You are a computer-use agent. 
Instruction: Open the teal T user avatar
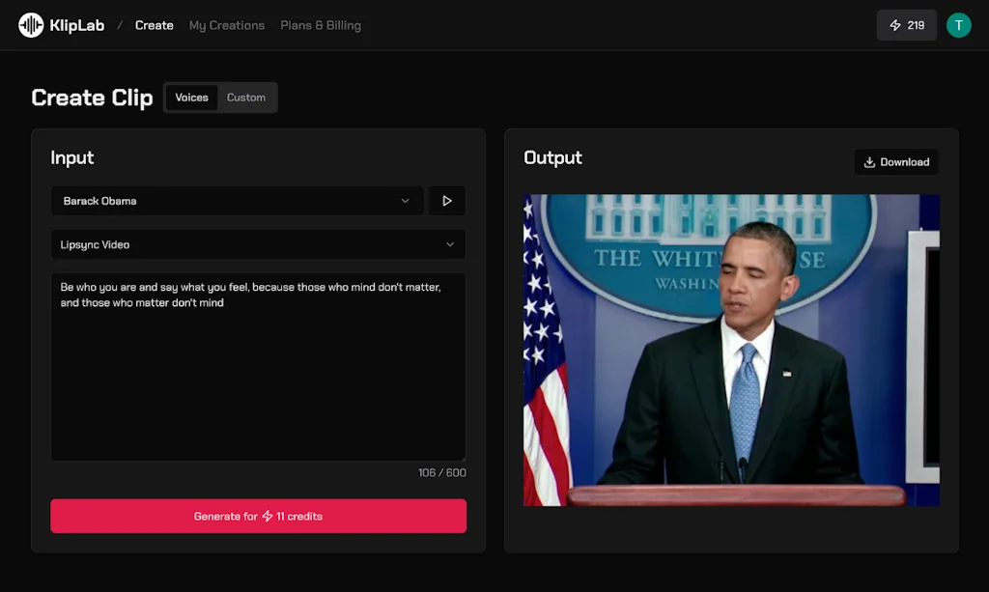(x=959, y=24)
